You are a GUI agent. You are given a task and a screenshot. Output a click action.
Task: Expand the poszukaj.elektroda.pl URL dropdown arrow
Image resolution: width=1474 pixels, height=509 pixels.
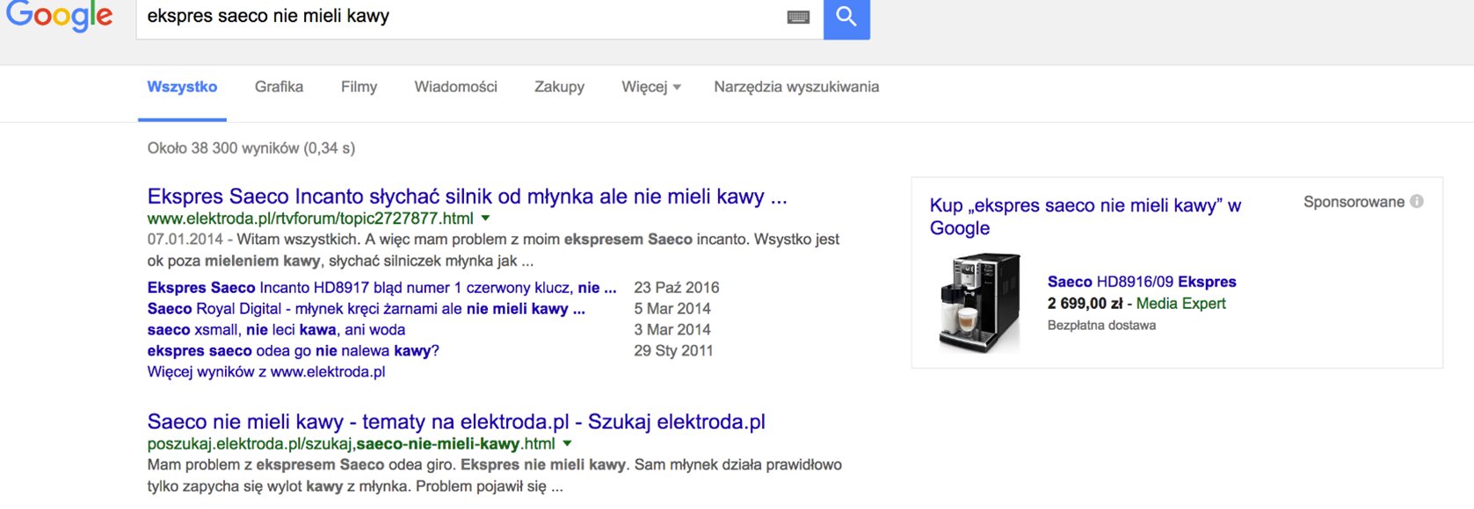click(567, 443)
